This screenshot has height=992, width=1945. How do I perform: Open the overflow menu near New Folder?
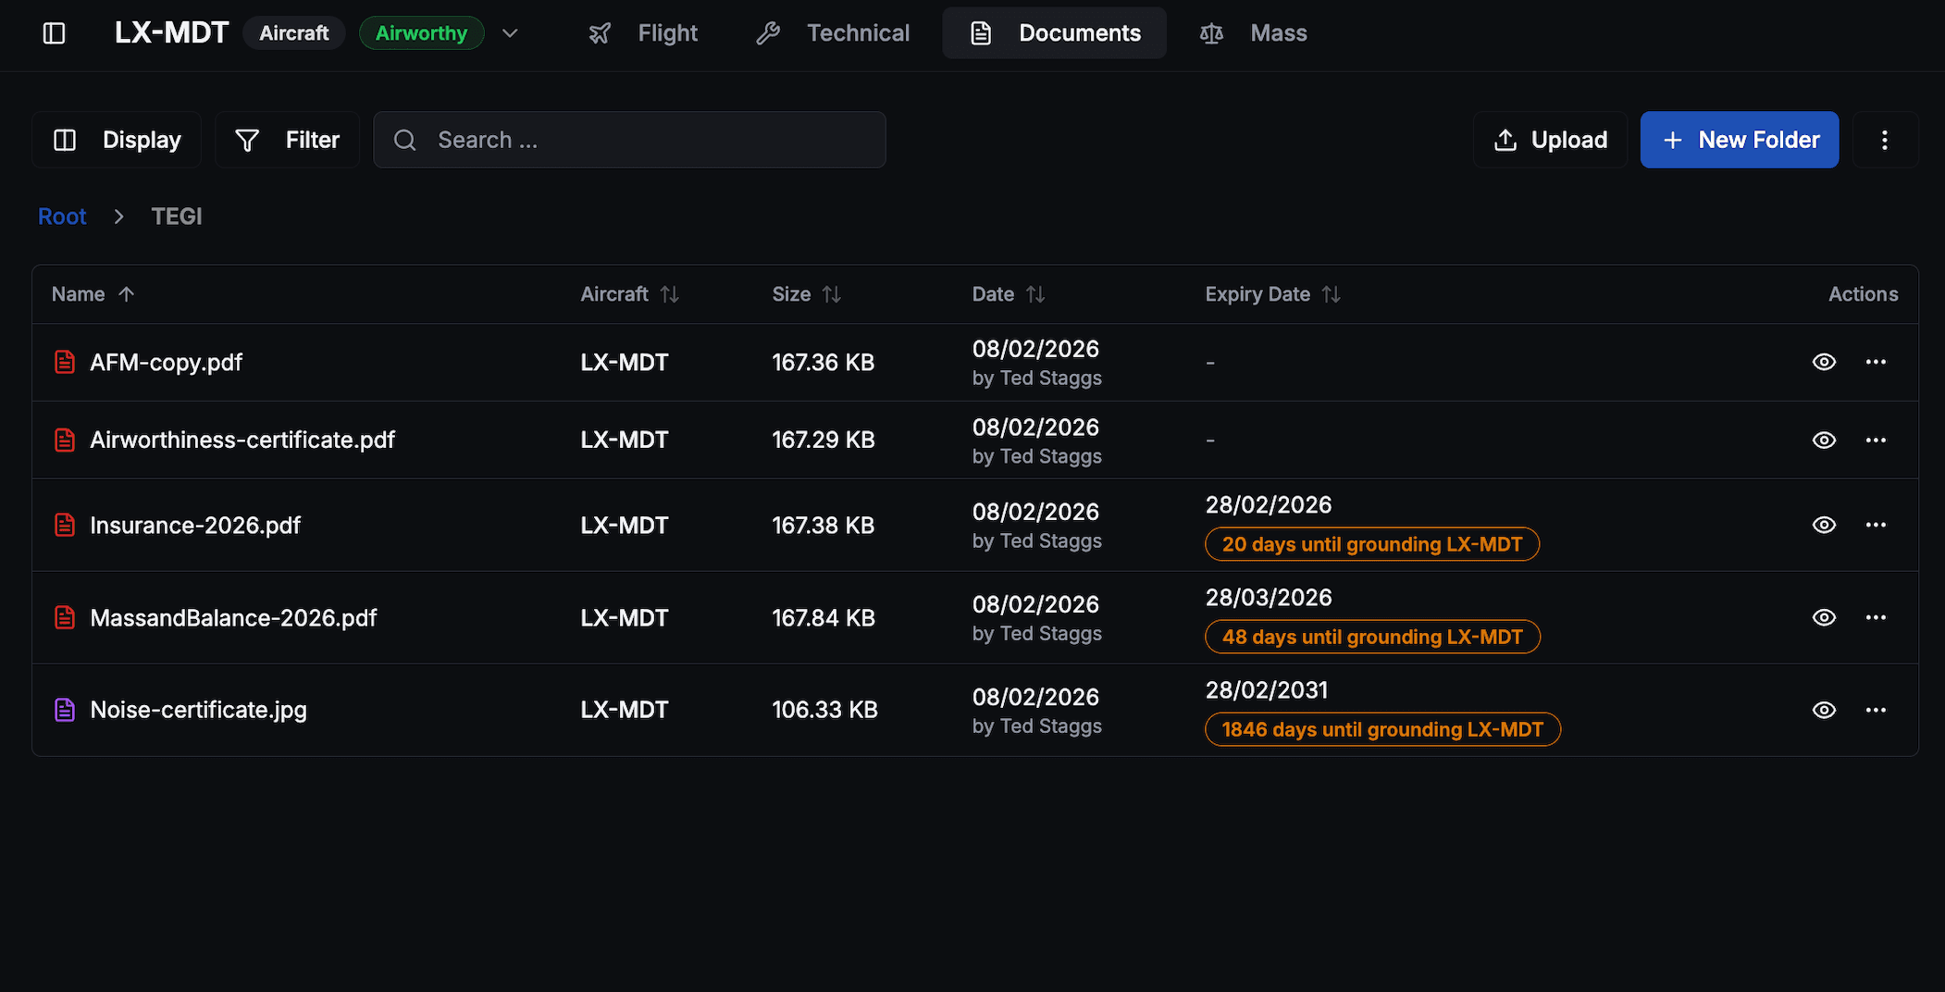[1885, 139]
